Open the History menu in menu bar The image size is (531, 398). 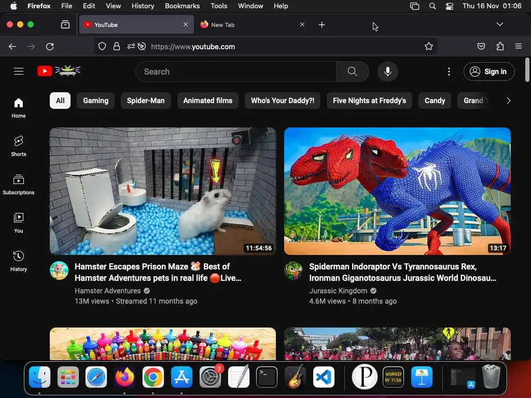tap(143, 6)
